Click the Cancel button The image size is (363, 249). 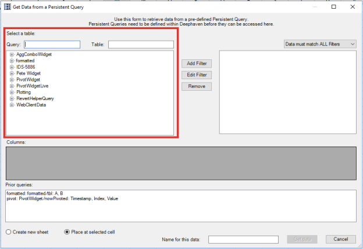pyautogui.click(x=340, y=239)
